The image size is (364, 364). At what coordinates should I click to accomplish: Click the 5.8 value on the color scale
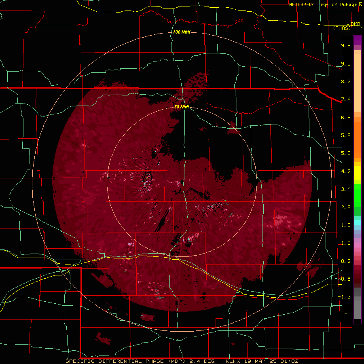pyautogui.click(x=346, y=135)
